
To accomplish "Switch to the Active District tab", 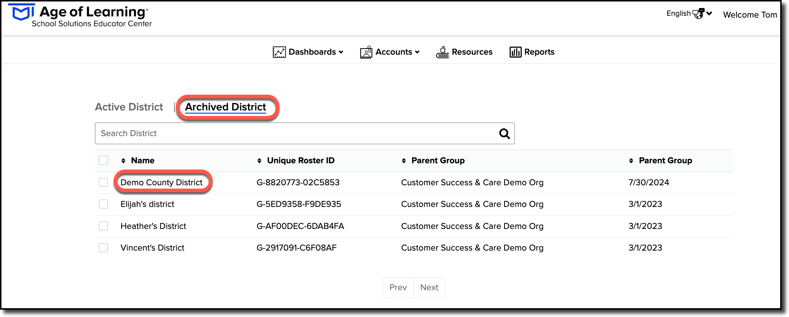I will coord(129,107).
